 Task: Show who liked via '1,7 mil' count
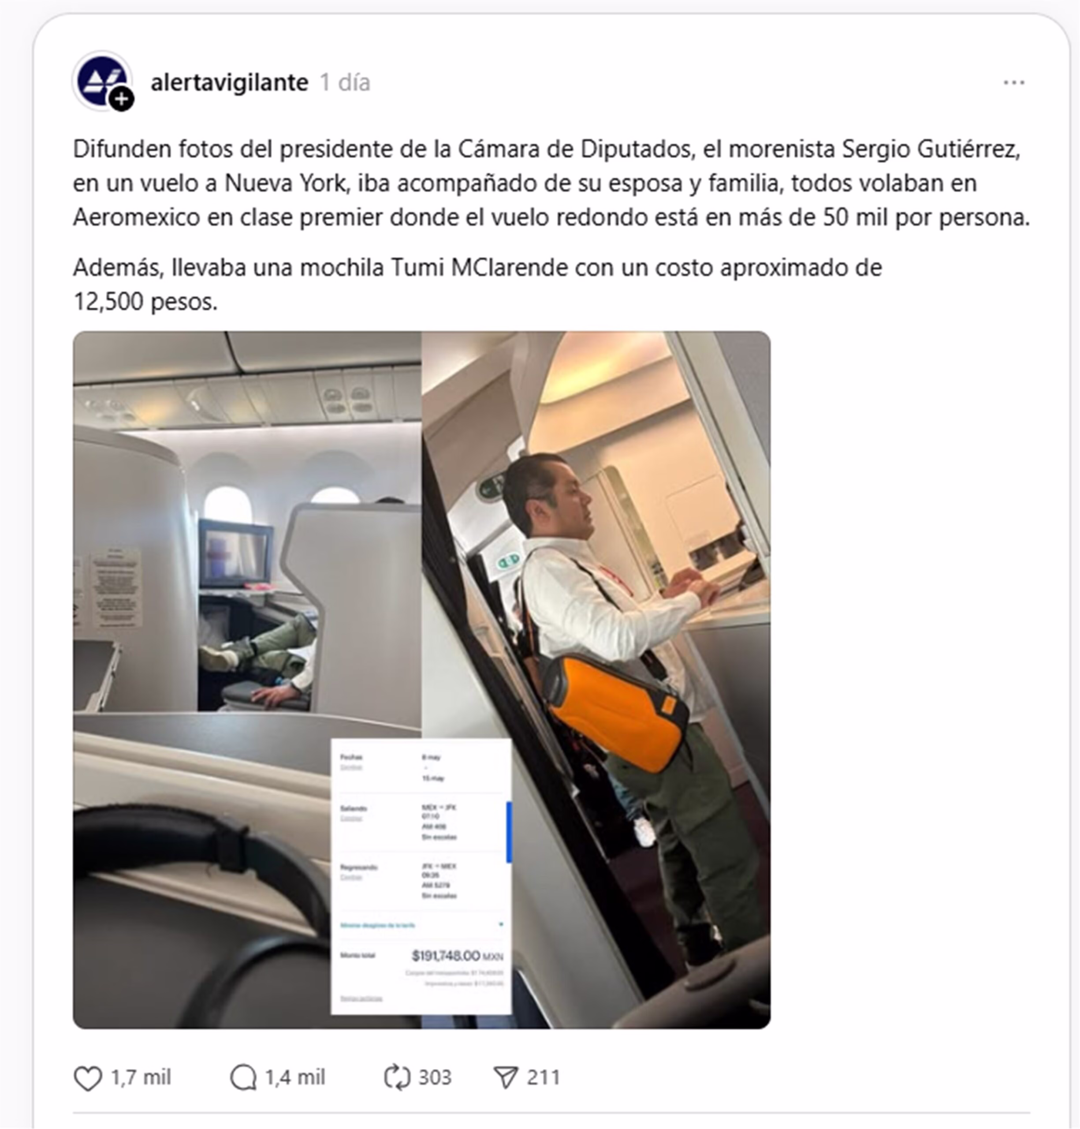point(141,1078)
